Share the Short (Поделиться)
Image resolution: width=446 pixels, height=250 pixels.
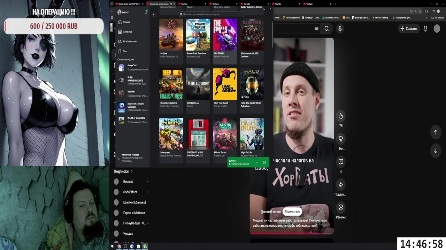click(x=341, y=185)
